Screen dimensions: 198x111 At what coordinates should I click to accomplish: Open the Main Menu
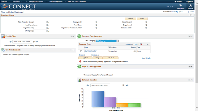coord(17,1)
